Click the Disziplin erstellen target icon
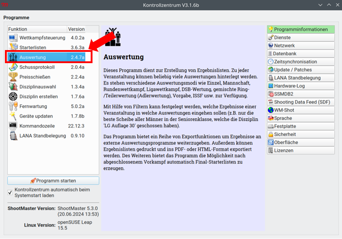Image resolution: width=342 pixels, height=239 pixels. 13,97
